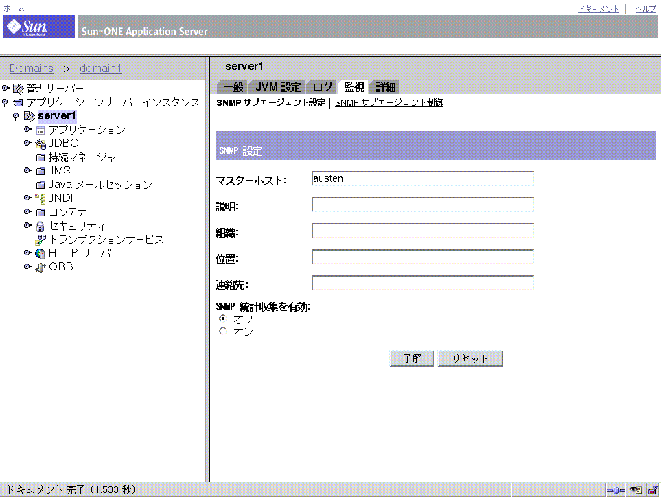Open the SNMP サブエージェント設定 sub-tab
Screen dimensions: 661x497
pyautogui.click(x=270, y=103)
